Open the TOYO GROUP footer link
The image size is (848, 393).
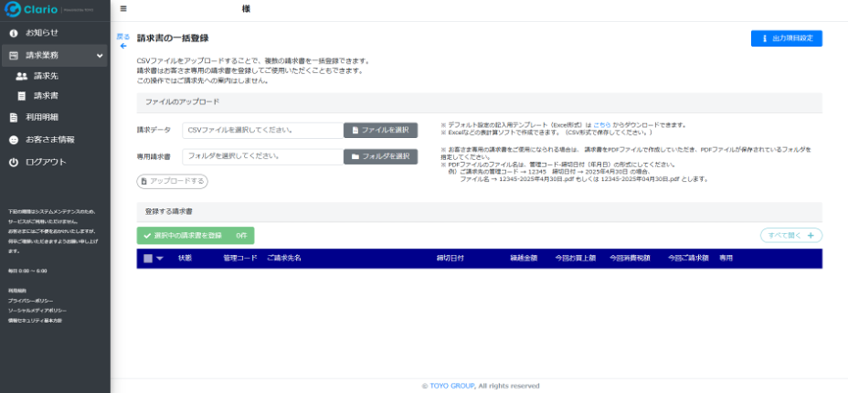pyautogui.click(x=452, y=386)
